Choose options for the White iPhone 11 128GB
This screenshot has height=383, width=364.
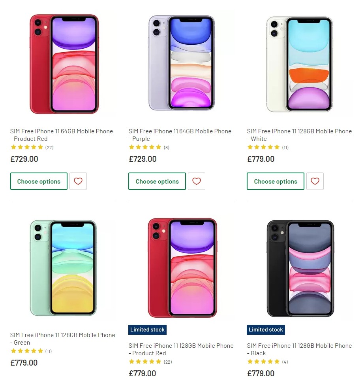[x=275, y=181]
